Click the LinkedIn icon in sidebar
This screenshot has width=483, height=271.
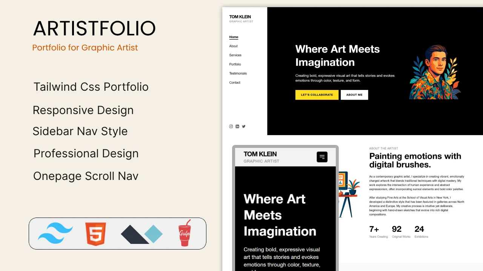237,126
